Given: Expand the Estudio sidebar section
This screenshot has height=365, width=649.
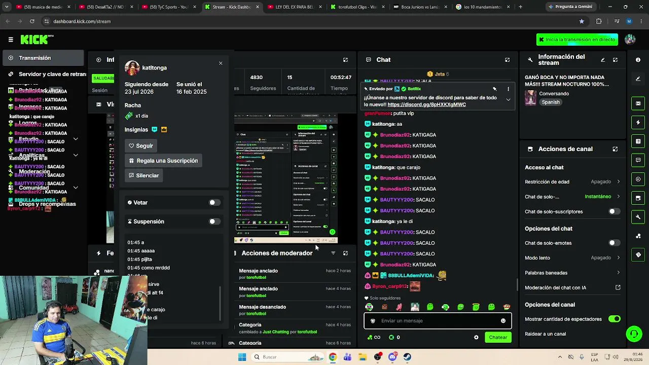Looking at the screenshot, I should tap(76, 139).
